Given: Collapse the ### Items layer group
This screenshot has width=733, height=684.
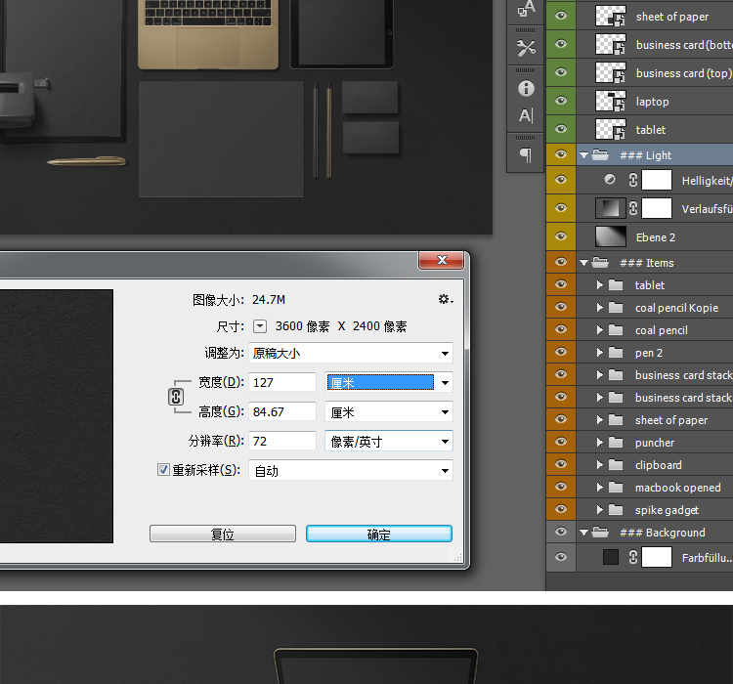Looking at the screenshot, I should pyautogui.click(x=584, y=263).
